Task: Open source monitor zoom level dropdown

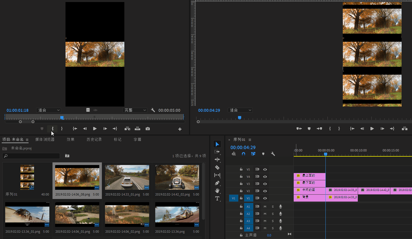Action: pyautogui.click(x=49, y=110)
